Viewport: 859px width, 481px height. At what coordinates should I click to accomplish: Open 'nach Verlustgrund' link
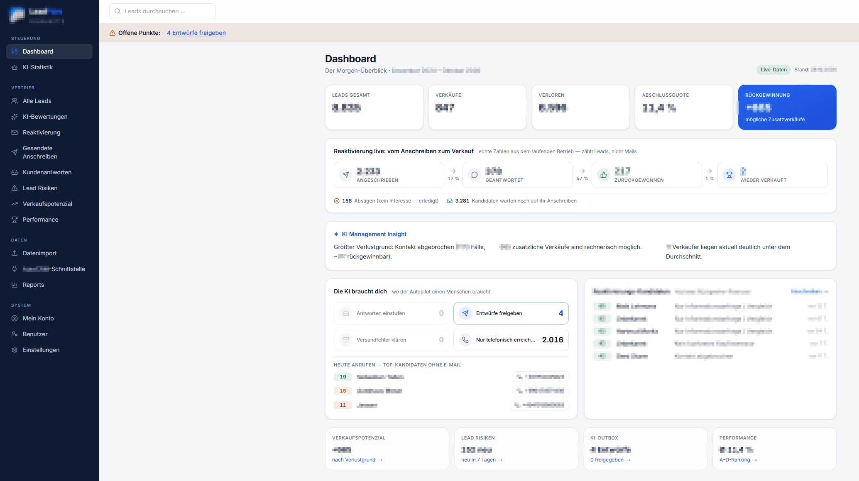[357, 460]
